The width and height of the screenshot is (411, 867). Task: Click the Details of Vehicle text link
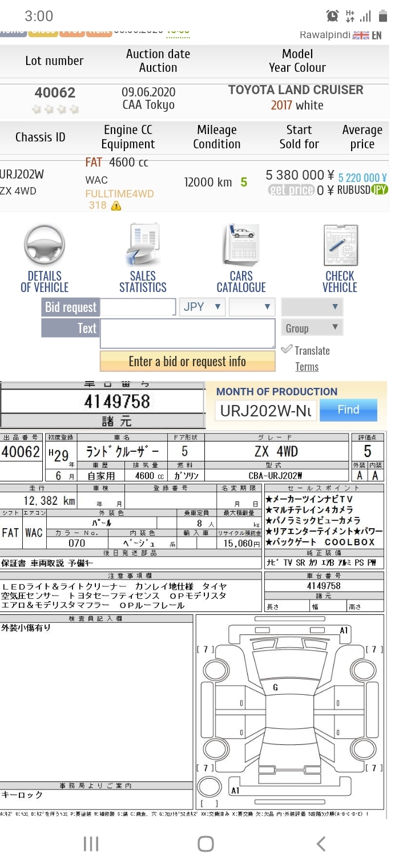pyautogui.click(x=45, y=282)
